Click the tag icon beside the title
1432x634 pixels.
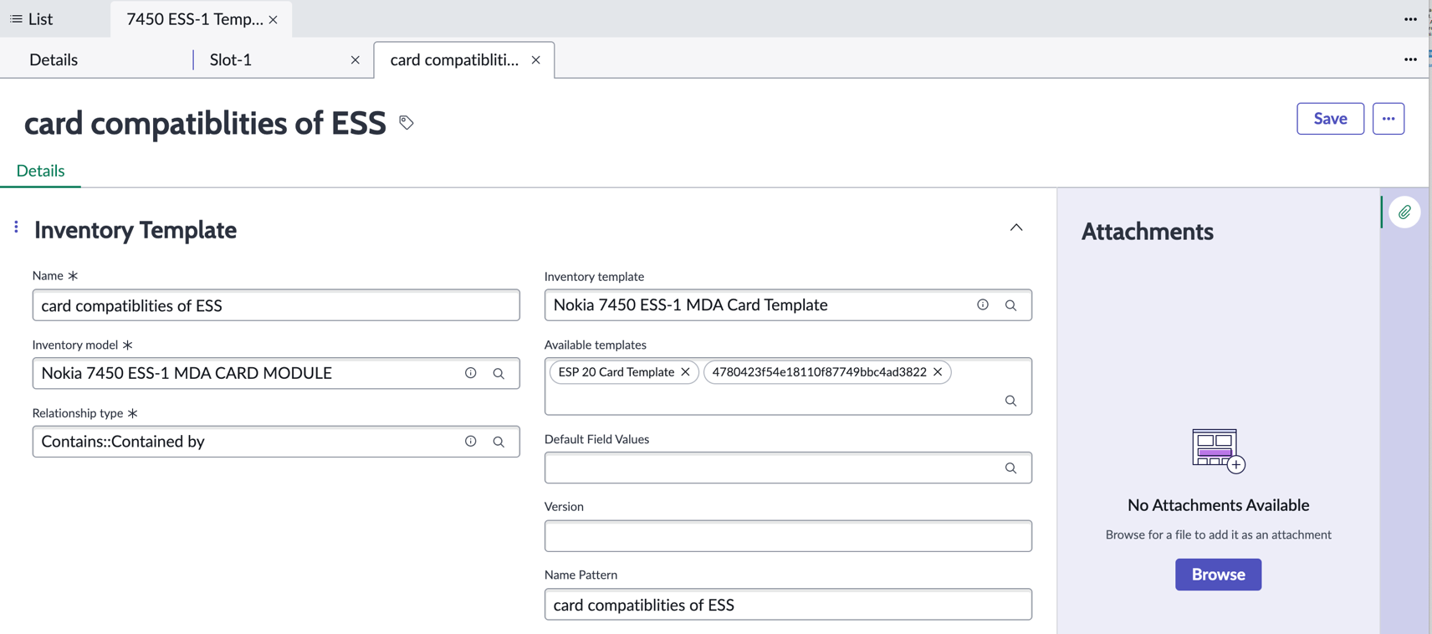pos(407,123)
